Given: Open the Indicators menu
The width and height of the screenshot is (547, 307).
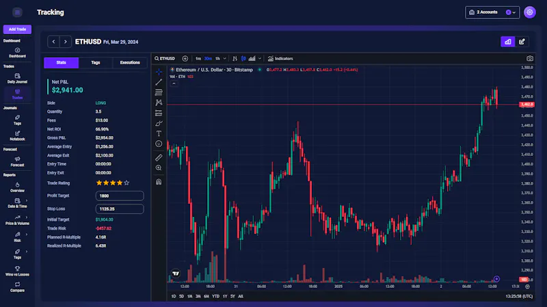Looking at the screenshot, I should point(280,59).
